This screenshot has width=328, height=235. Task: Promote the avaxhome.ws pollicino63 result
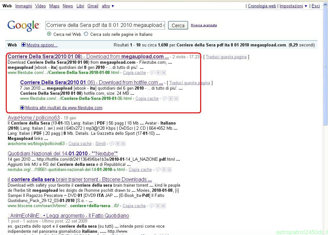[x=118, y=144]
